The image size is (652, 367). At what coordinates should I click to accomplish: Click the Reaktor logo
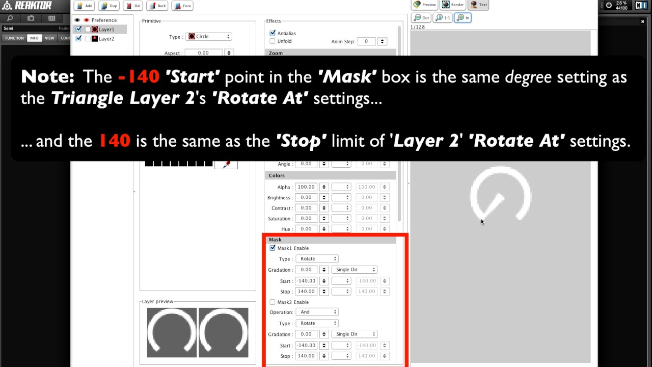pos(27,6)
